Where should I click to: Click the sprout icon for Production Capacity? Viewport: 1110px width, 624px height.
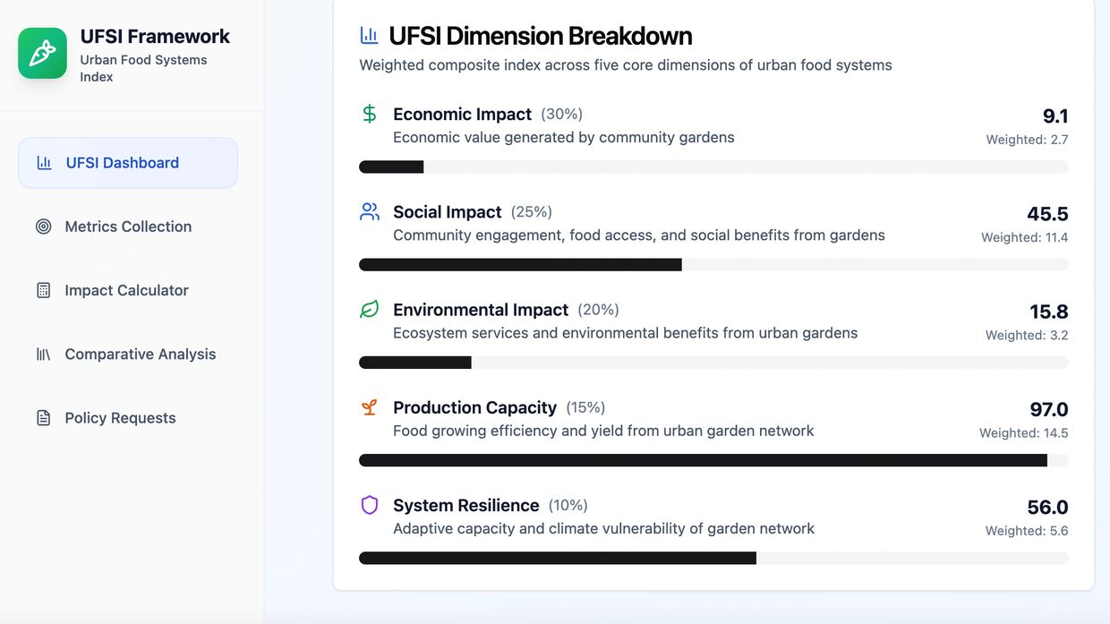pyautogui.click(x=370, y=407)
